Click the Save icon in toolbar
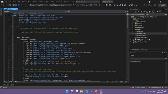The height and width of the screenshot is (94, 168). click(x=16, y=5)
